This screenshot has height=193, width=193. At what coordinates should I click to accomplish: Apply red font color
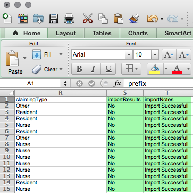click(177, 69)
